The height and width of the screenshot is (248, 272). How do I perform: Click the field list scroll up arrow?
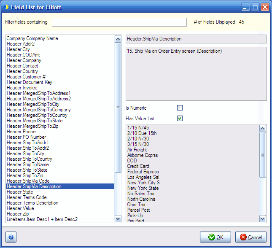click(x=118, y=39)
